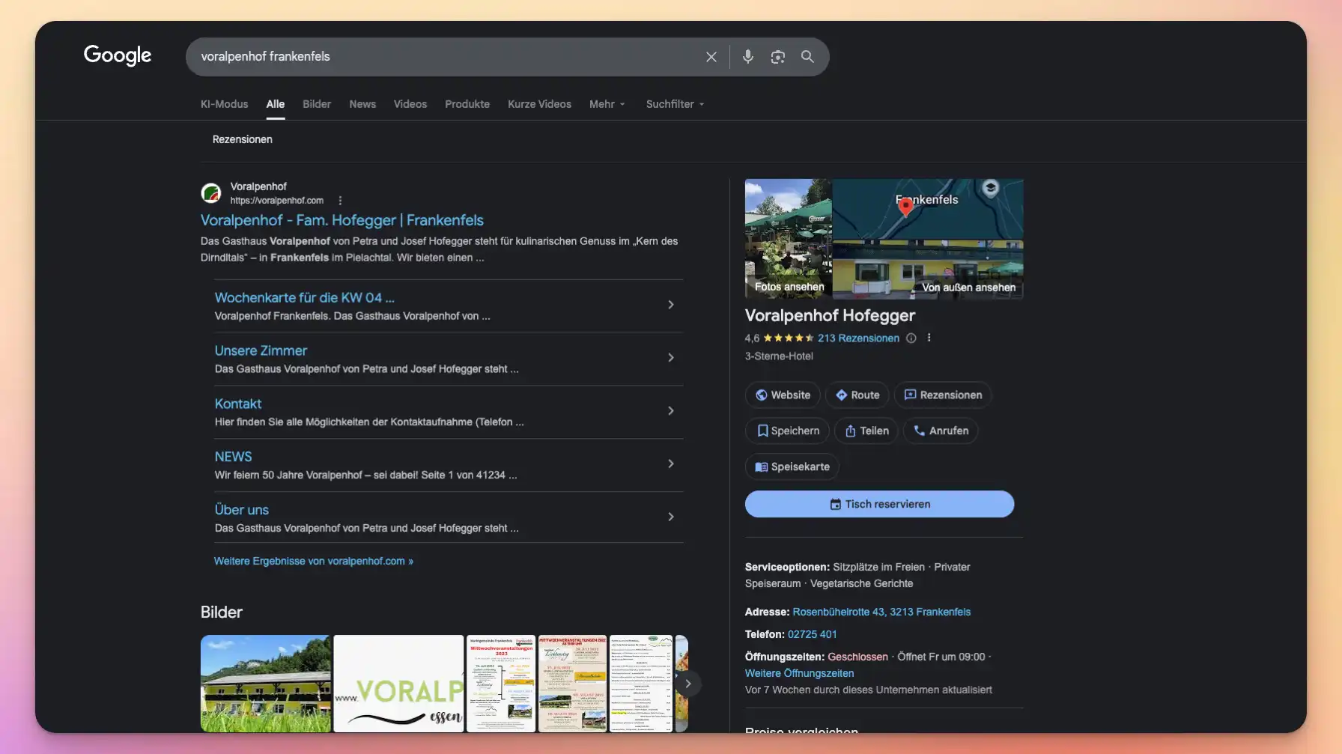Expand the Kontakt sitelink chevron
This screenshot has width=1342, height=754.
pos(670,410)
